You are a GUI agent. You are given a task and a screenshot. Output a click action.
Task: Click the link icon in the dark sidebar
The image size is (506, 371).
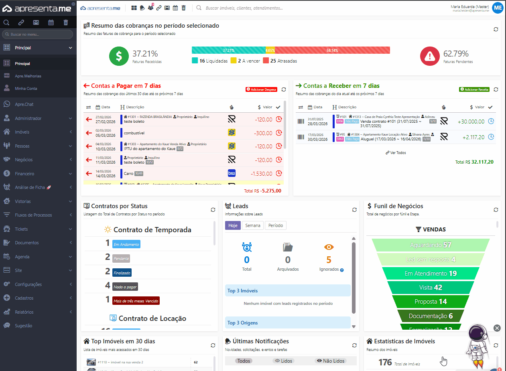pyautogui.click(x=21, y=22)
